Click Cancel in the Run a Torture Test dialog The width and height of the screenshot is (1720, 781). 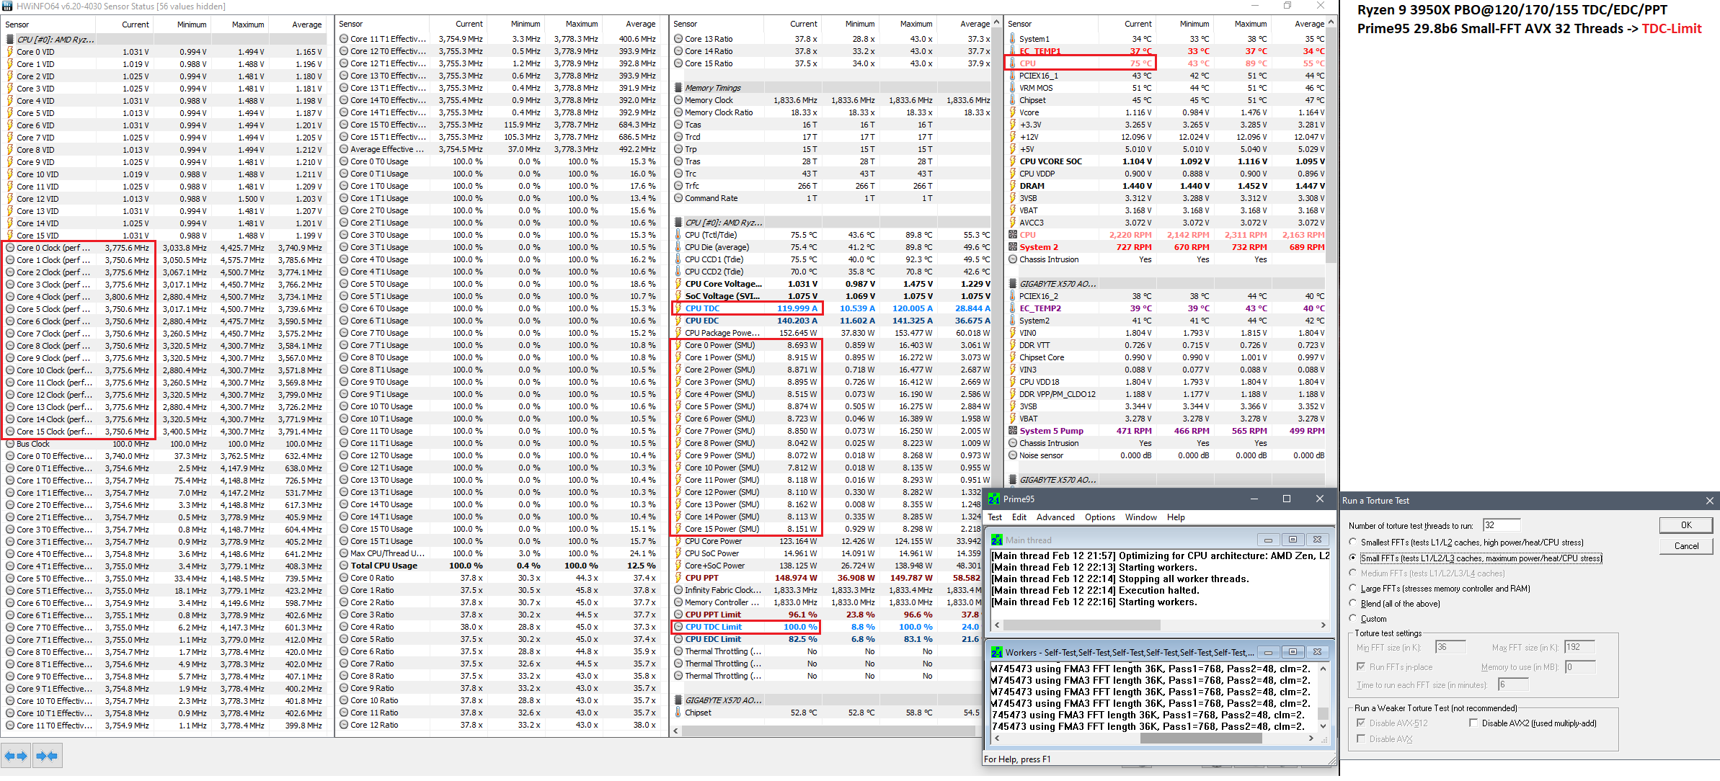coord(1686,546)
